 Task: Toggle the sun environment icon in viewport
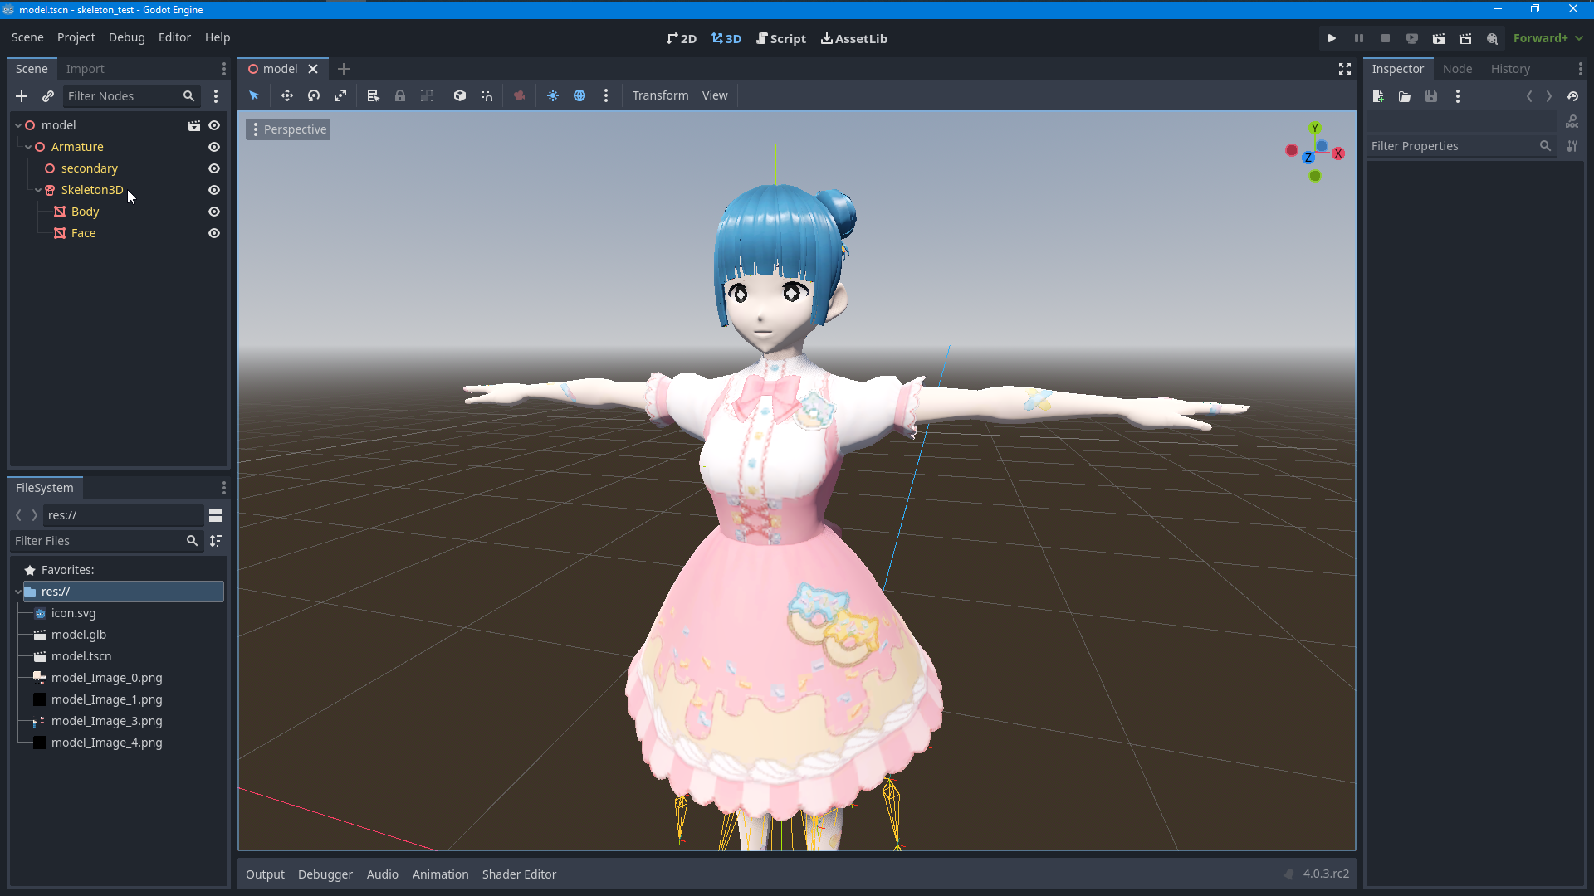pyautogui.click(x=553, y=95)
